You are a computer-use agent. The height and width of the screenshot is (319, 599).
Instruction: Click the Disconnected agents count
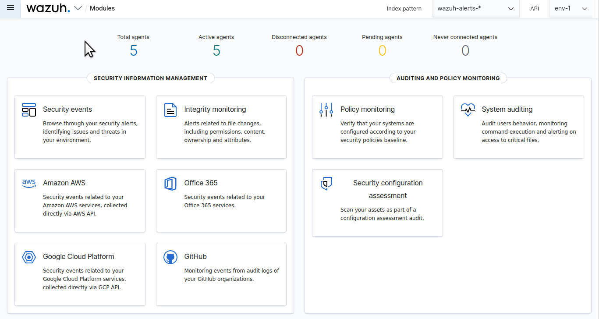(x=299, y=51)
